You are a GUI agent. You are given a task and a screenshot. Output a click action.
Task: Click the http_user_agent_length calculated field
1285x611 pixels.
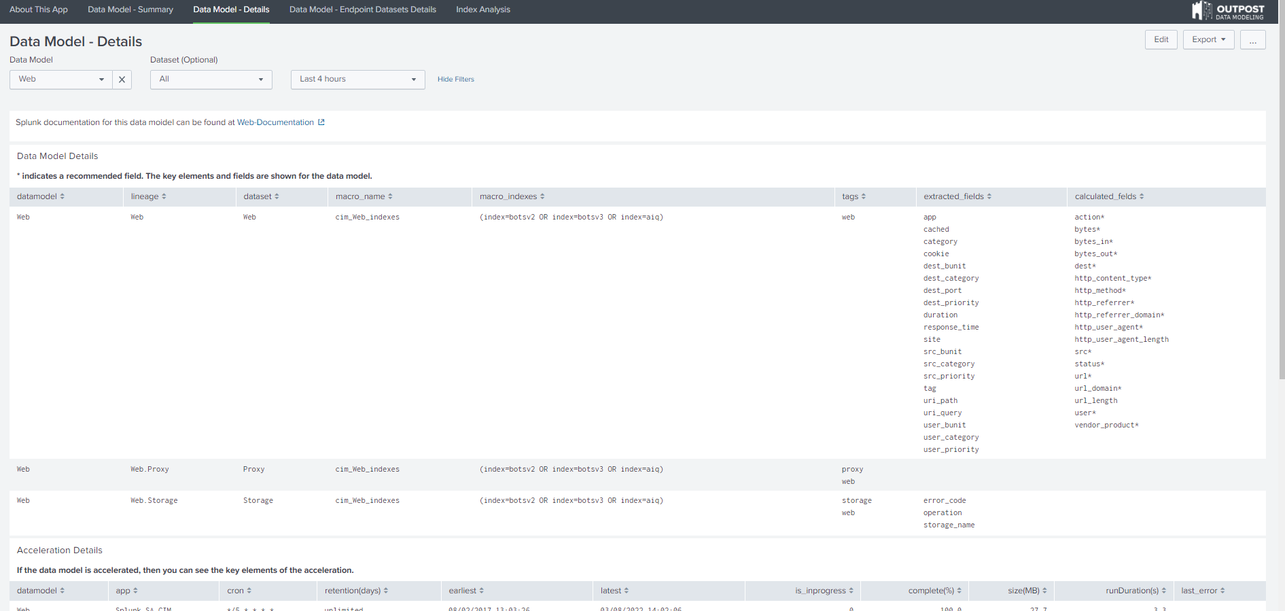[x=1122, y=340]
